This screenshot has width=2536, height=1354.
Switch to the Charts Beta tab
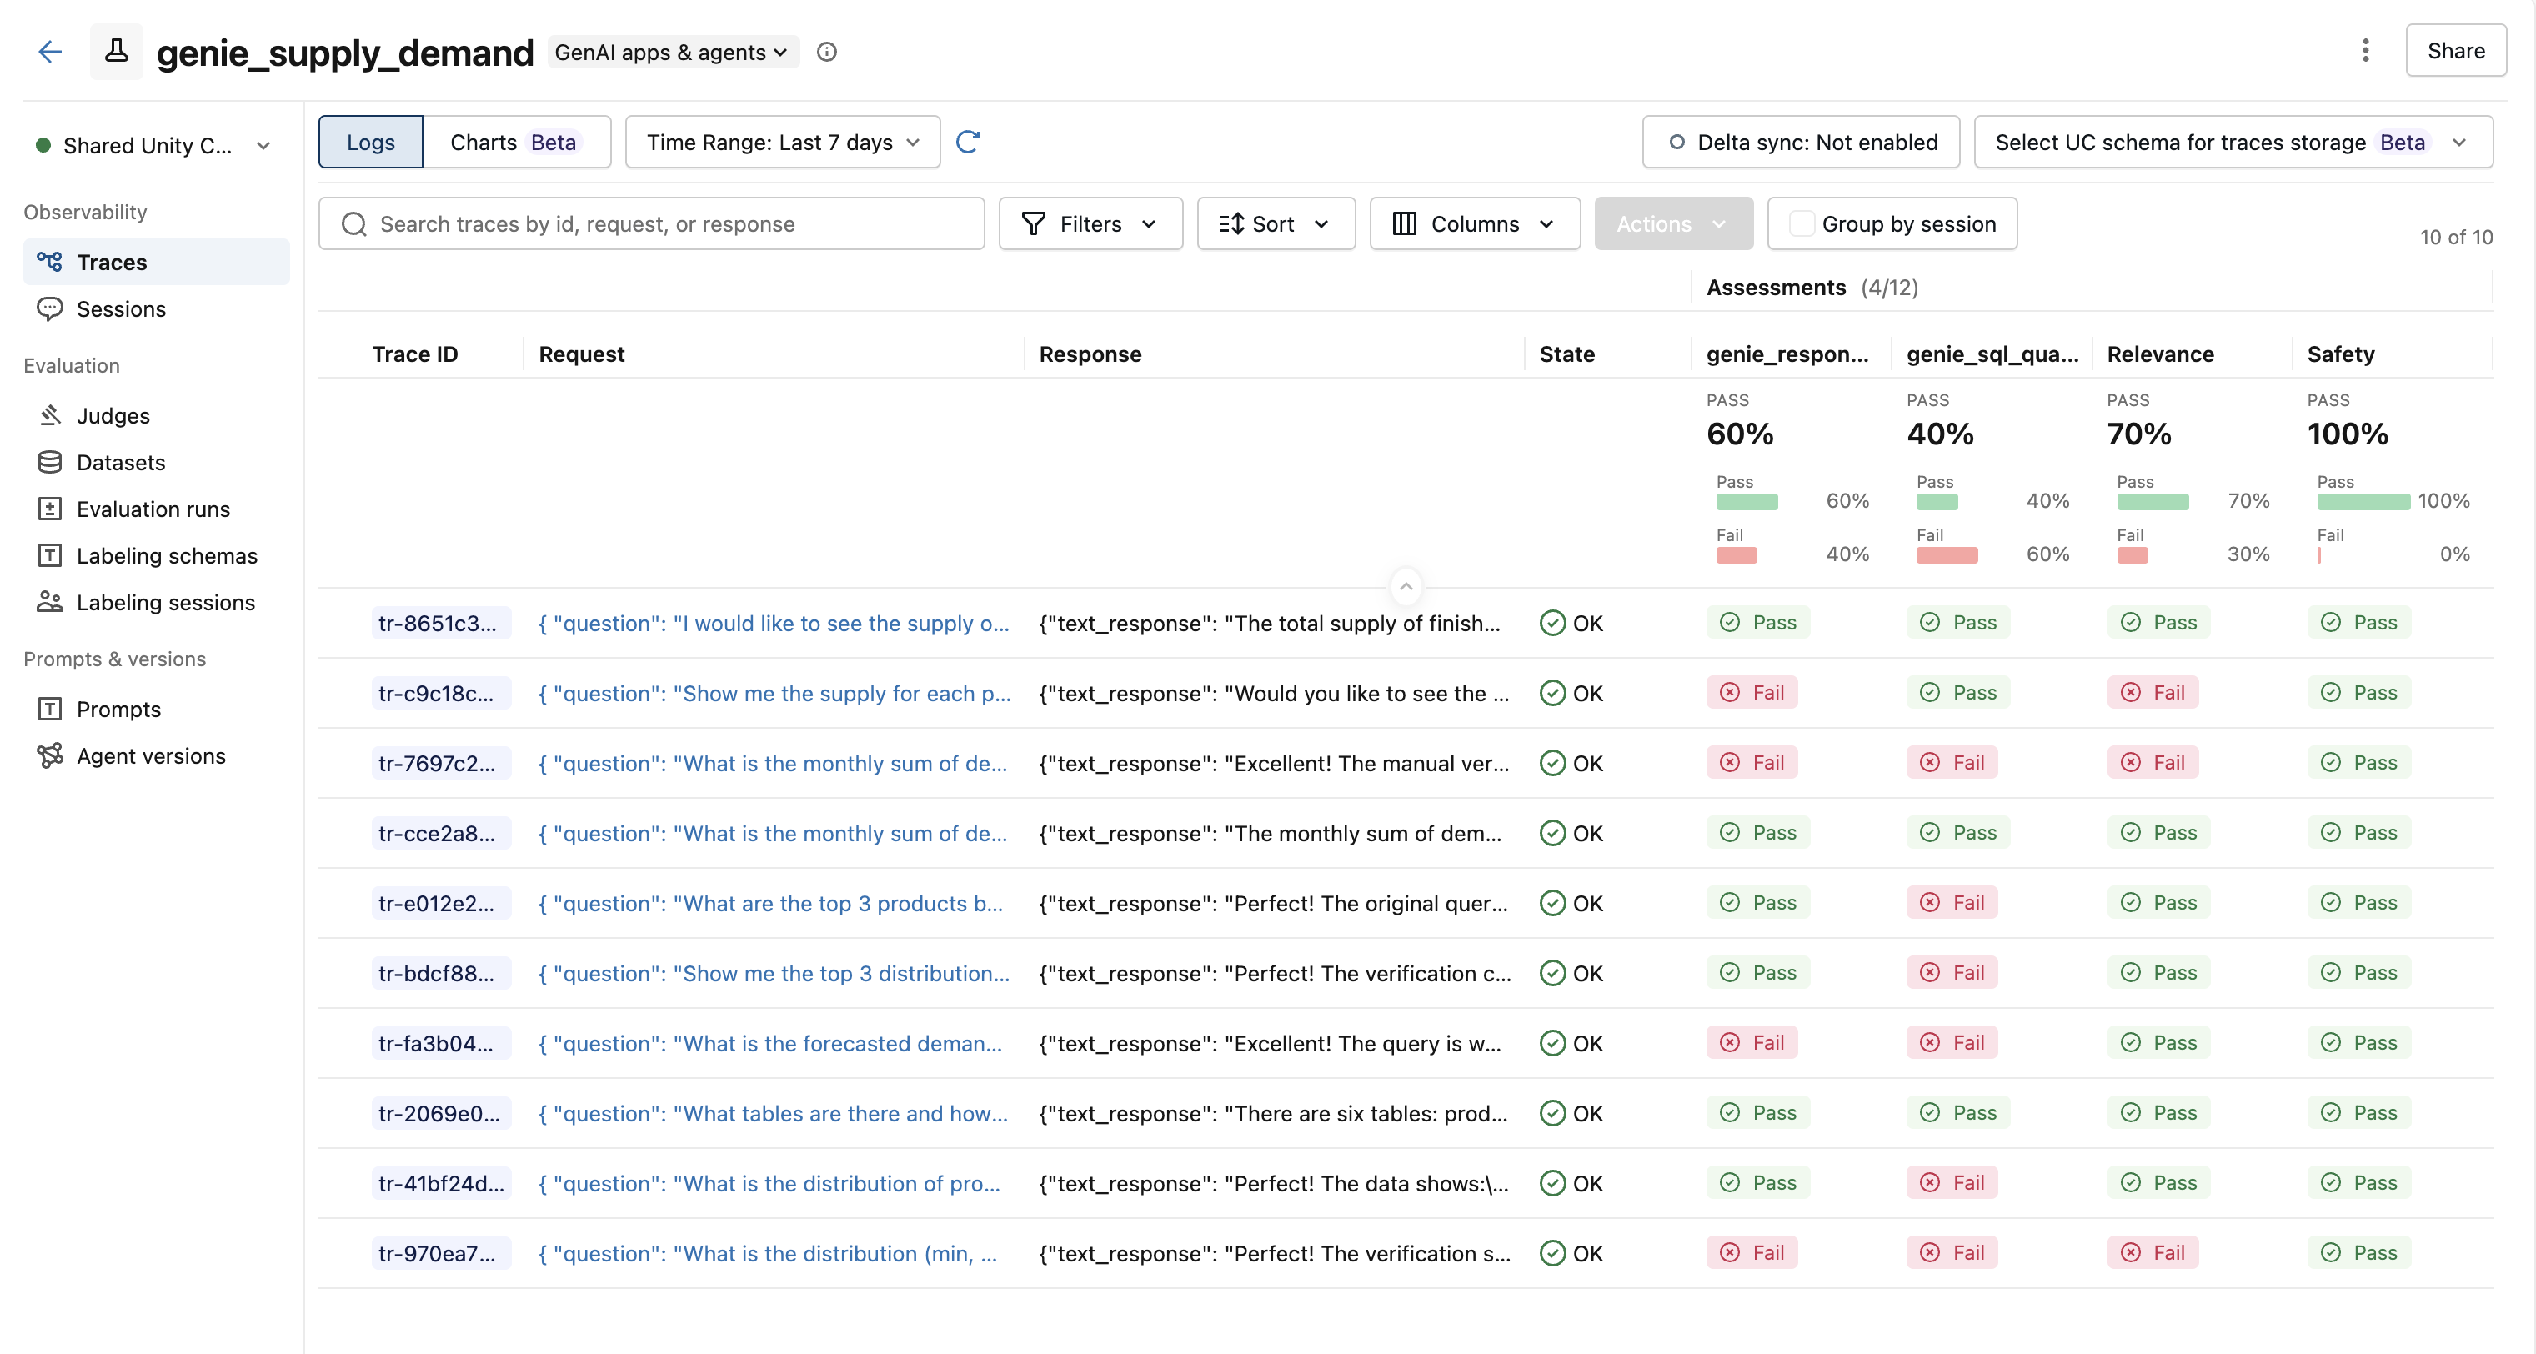tap(517, 141)
